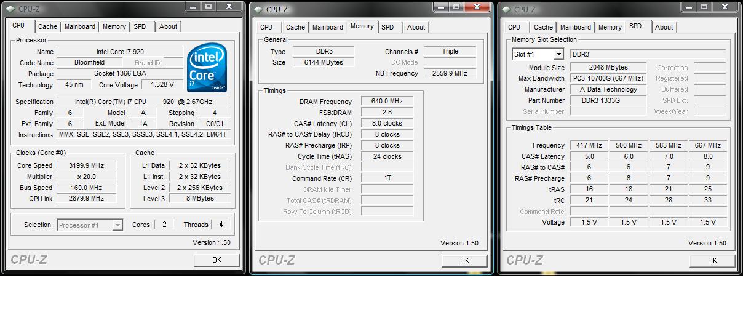
Task: Click CPU-Z title icon in SPD window
Action: coord(506,9)
